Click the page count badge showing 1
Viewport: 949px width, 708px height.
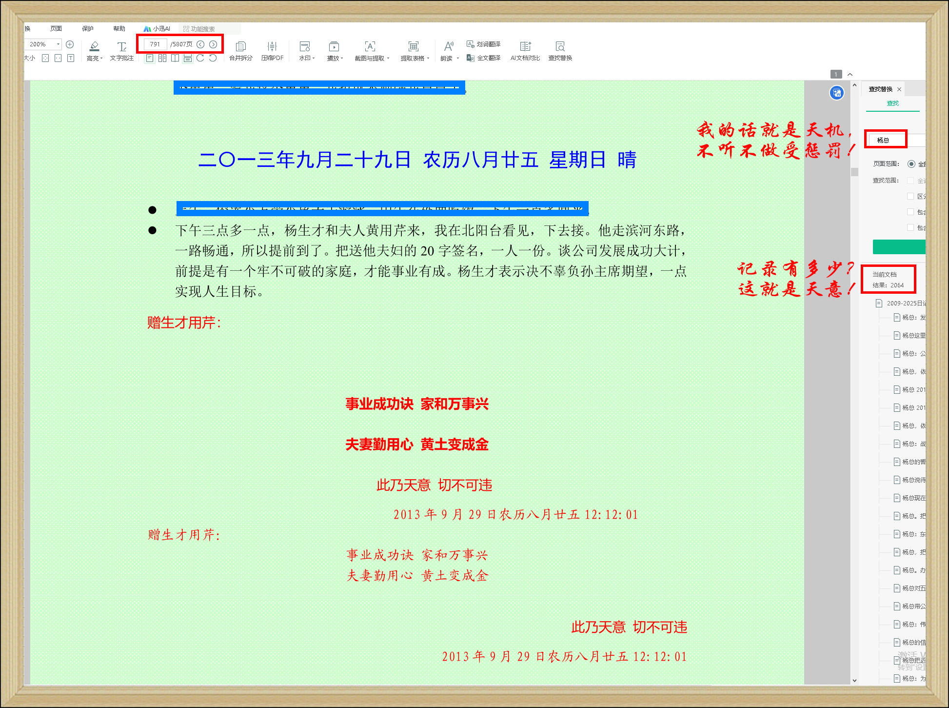pyautogui.click(x=836, y=74)
